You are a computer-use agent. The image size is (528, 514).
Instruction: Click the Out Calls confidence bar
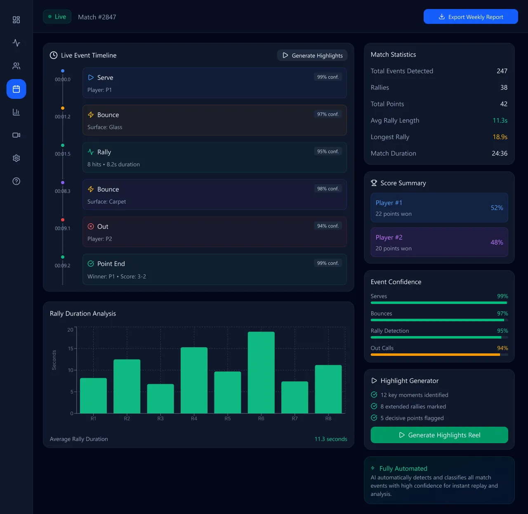coord(439,354)
